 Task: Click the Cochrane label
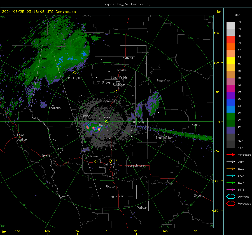coord(92,156)
